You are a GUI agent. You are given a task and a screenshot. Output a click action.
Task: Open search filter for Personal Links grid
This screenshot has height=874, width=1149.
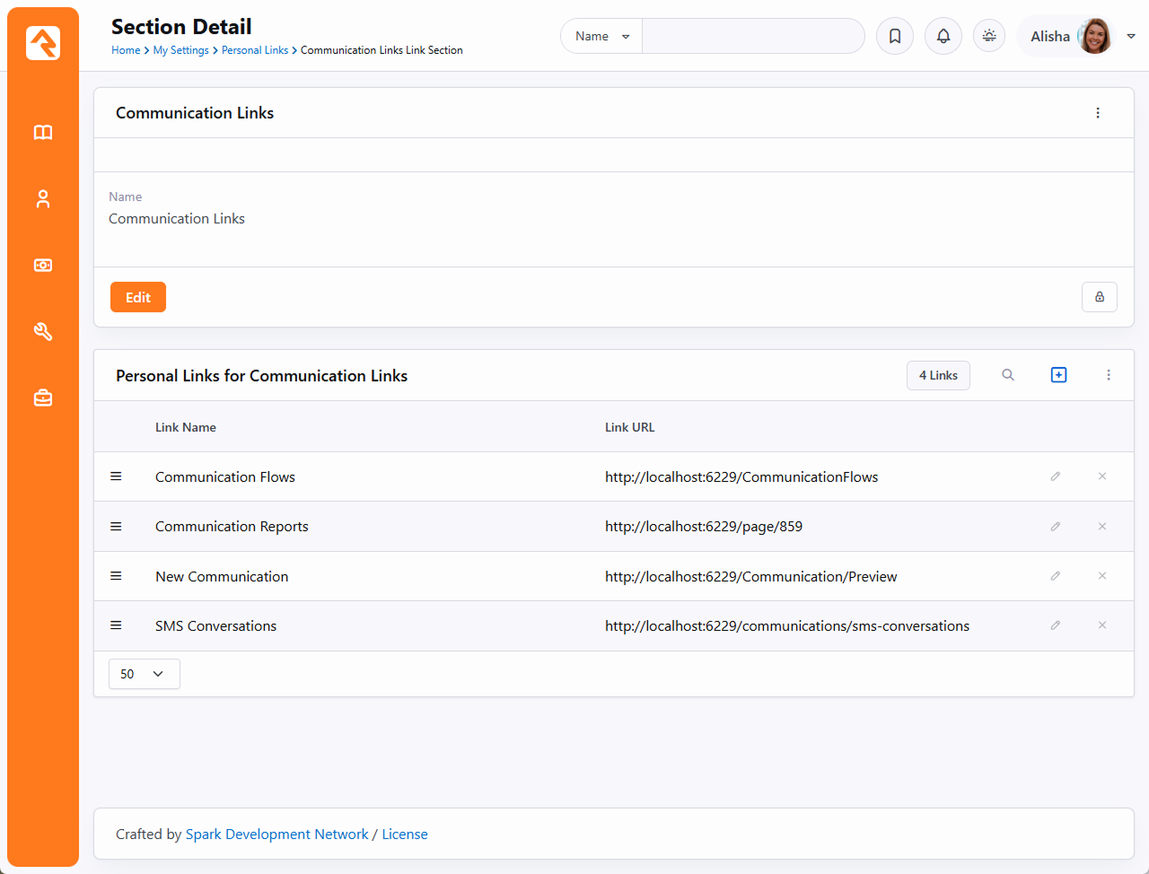pos(1008,375)
